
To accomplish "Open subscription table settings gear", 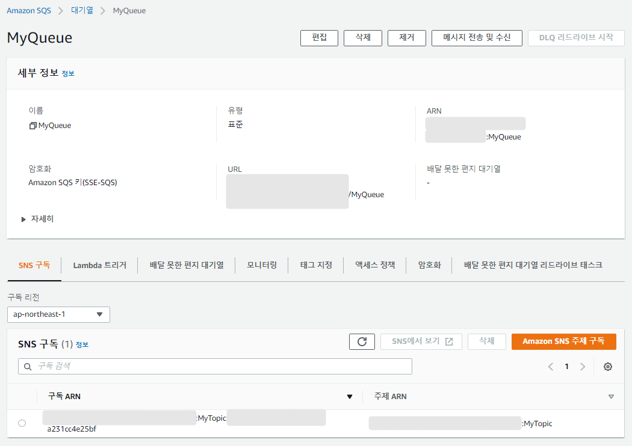I will (x=608, y=367).
